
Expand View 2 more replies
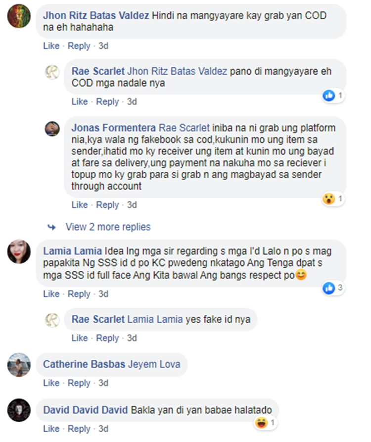tap(108, 227)
